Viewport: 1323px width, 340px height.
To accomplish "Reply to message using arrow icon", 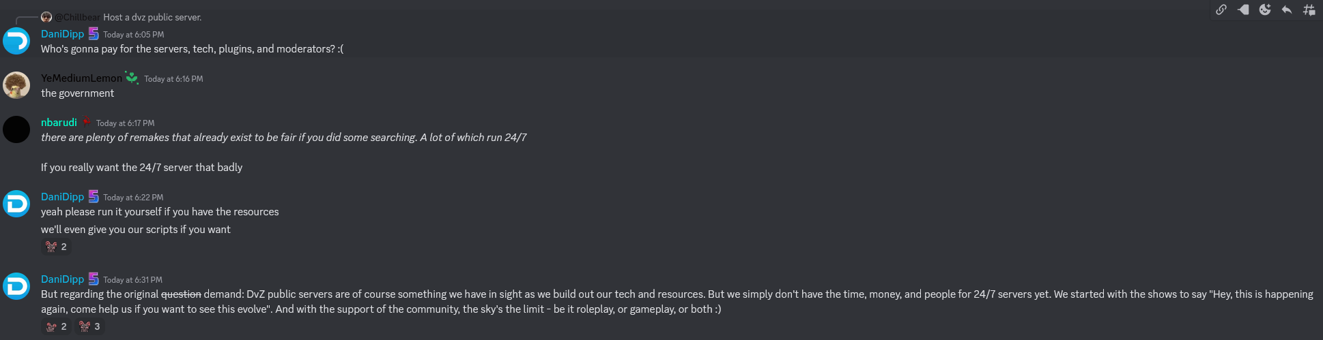I will point(1287,10).
